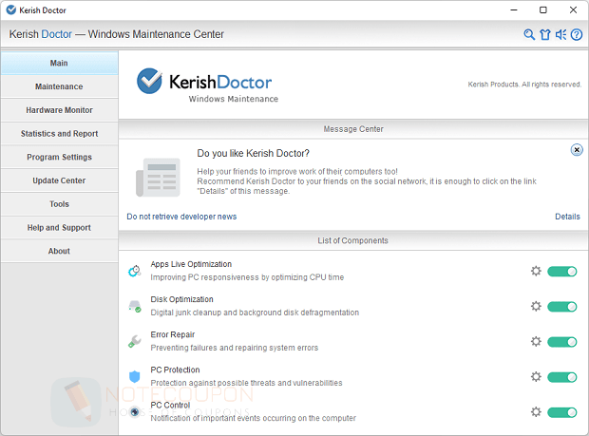The height and width of the screenshot is (436, 589).
Task: Click the Error Repair wrench icon
Action: pos(135,341)
